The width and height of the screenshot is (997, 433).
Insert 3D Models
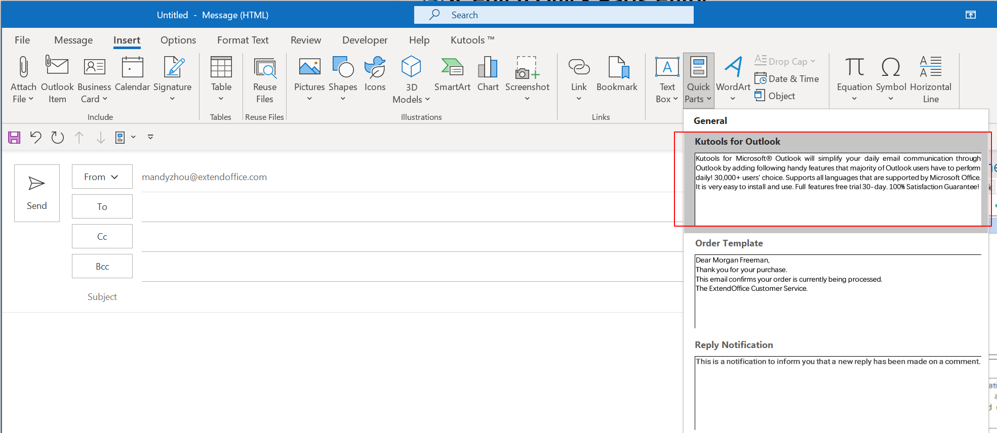point(411,79)
